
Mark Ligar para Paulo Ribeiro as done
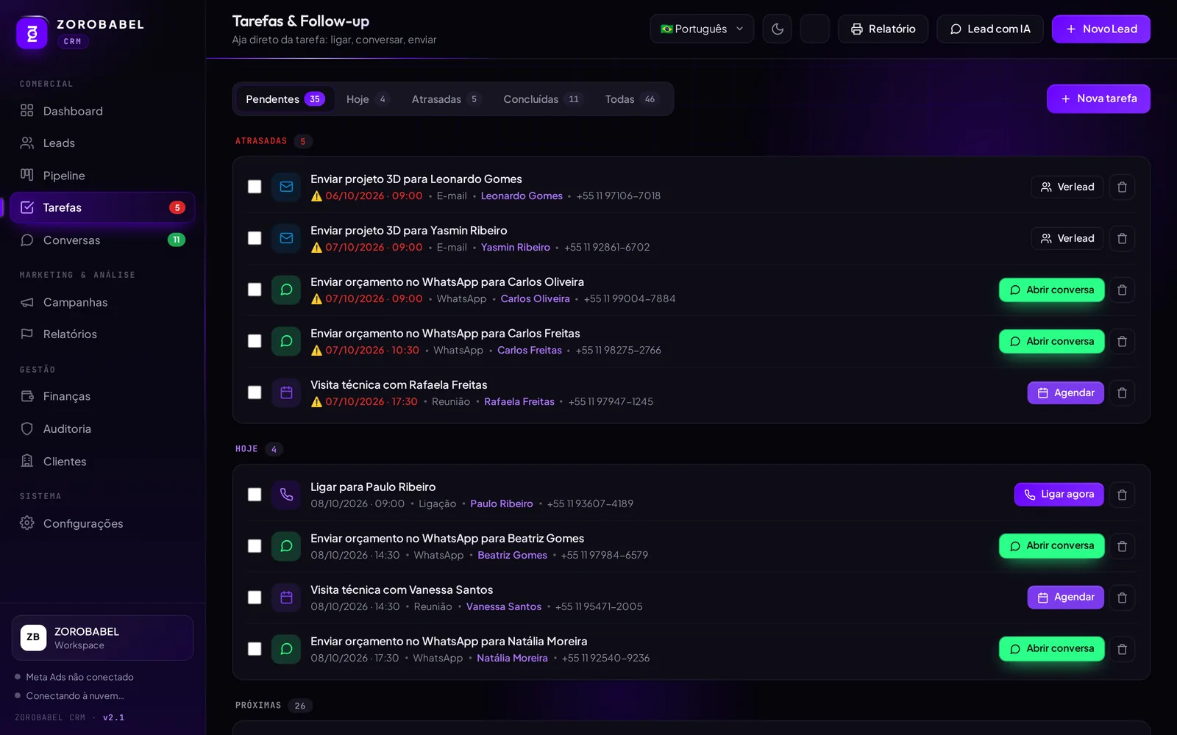pos(255,495)
